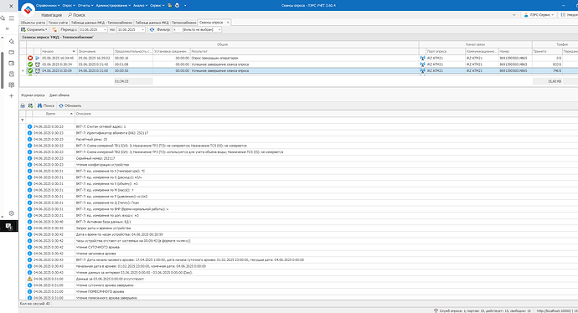Switch to the Объекты учета tab
Image resolution: width=578 pixels, height=313 pixels.
(x=33, y=23)
